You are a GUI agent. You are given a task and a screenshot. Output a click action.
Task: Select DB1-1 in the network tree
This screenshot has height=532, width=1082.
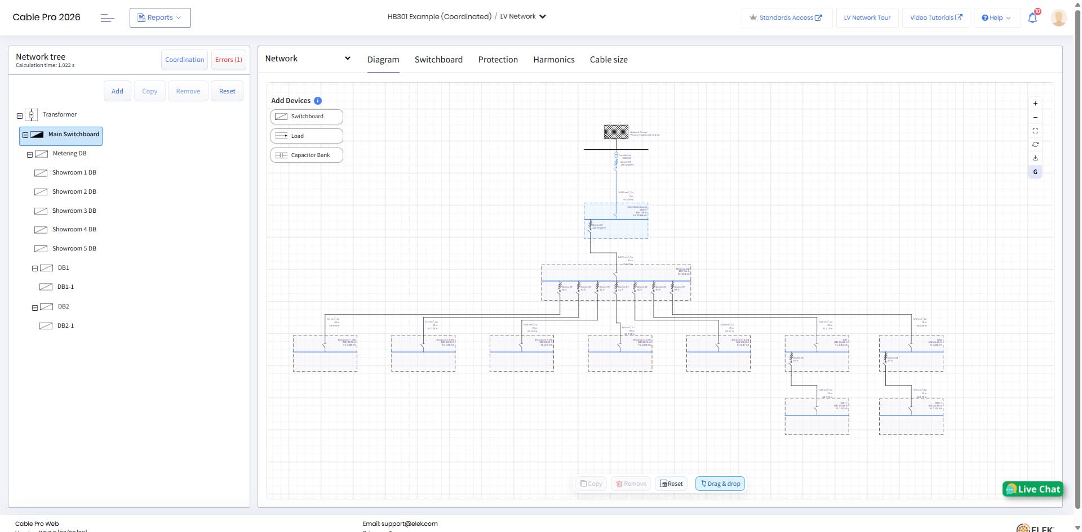(x=65, y=287)
